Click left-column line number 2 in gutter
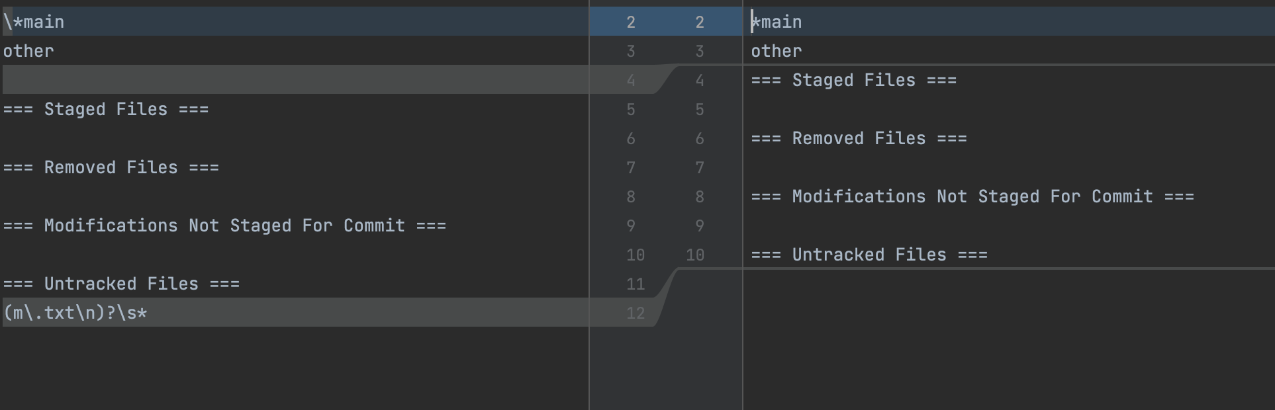Viewport: 1275px width, 410px height. [x=631, y=22]
